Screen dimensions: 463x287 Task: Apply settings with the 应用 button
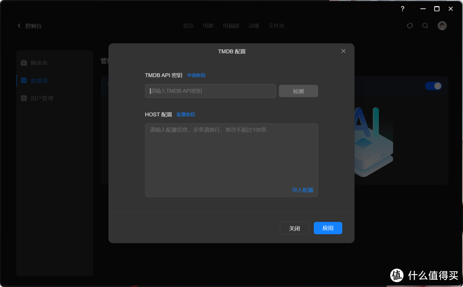328,228
